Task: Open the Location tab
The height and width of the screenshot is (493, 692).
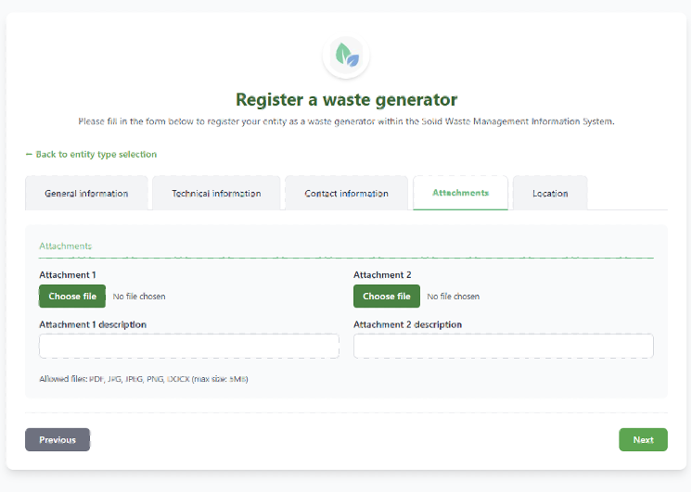Action: tap(550, 193)
